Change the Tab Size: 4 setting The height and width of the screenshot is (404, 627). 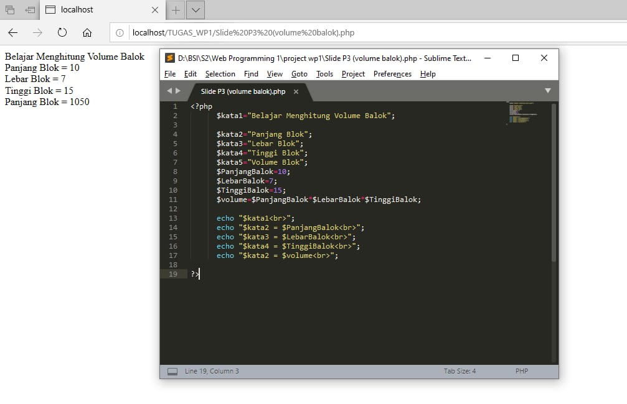[460, 371]
